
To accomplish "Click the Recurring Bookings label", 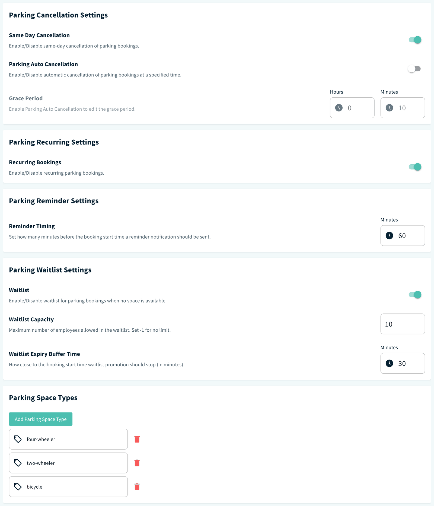I will coord(35,162).
